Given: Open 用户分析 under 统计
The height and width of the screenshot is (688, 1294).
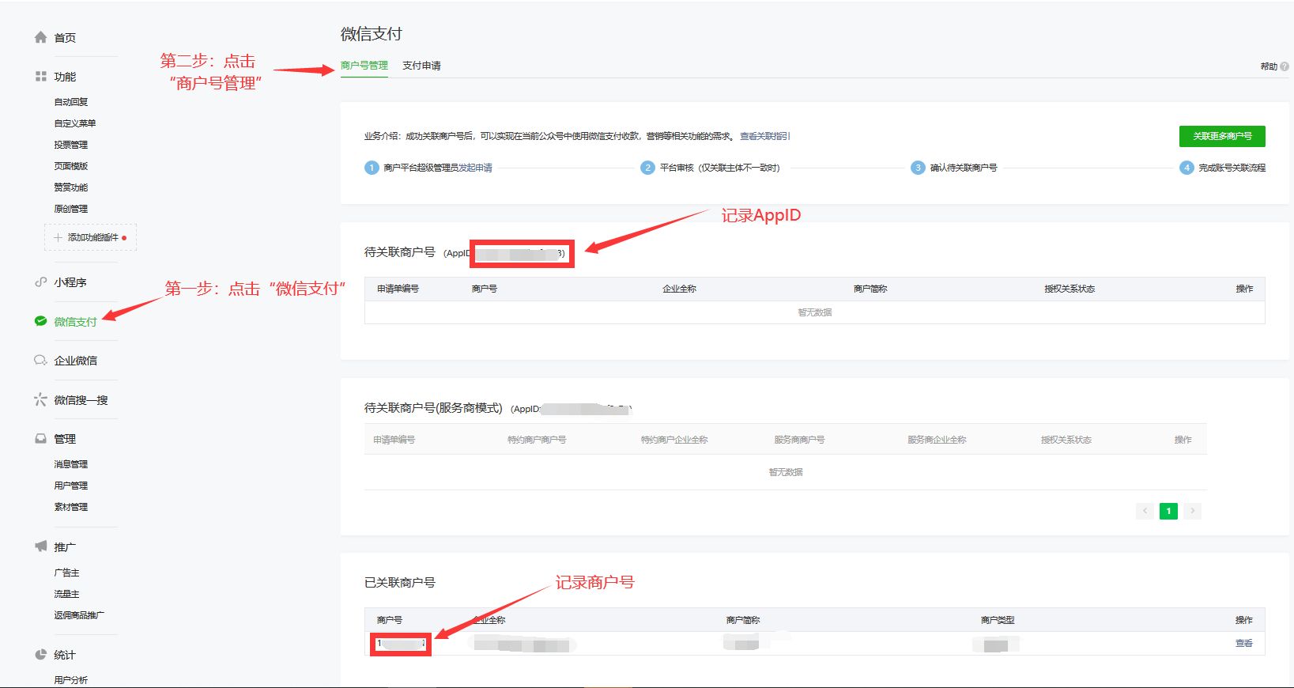Looking at the screenshot, I should point(71,680).
